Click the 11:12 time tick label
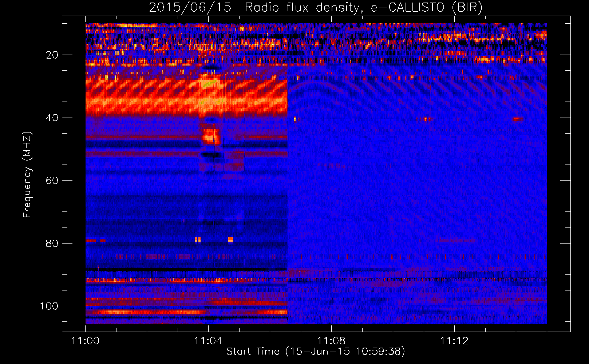The width and height of the screenshot is (589, 364). coord(454,341)
